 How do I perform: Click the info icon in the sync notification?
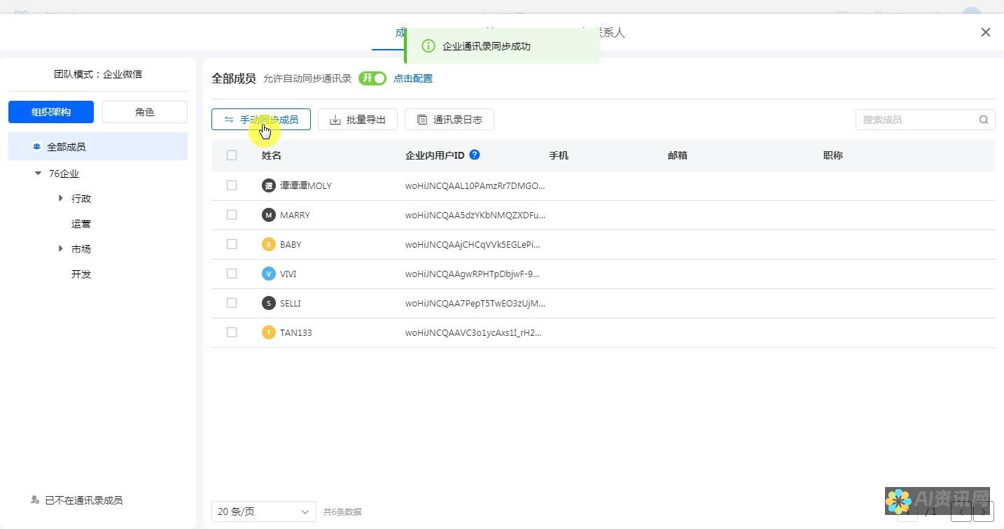coord(428,46)
